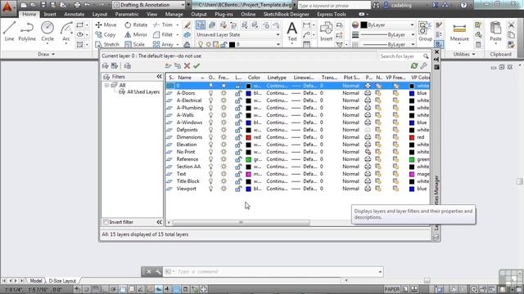Click the Scale tool
Screen dimensions: 524x294
click(x=134, y=44)
